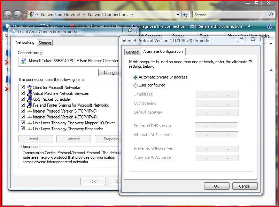Click OK in Local Area Connection Properties
Screen dimensions: 279x207
[93, 181]
